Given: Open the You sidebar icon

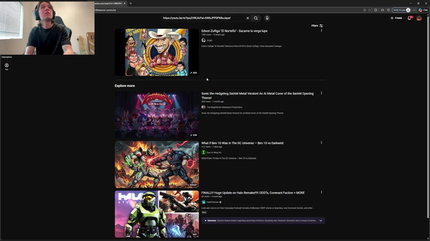Looking at the screenshot, I should point(7,66).
